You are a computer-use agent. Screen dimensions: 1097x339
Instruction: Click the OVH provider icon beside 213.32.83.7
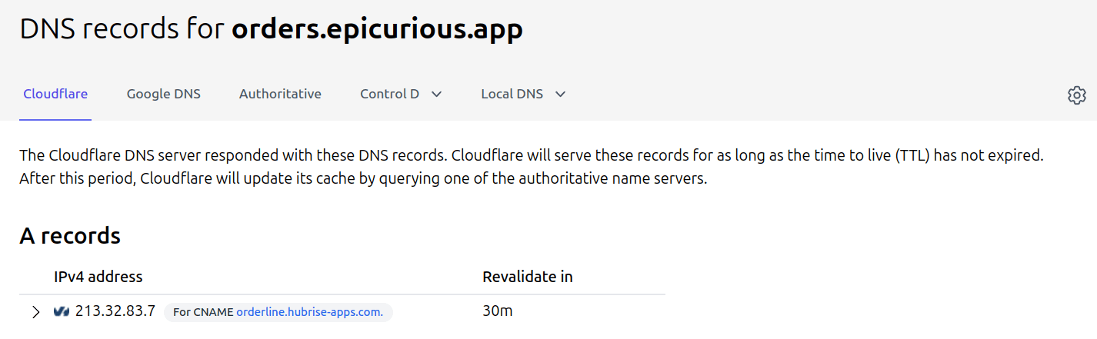click(x=62, y=311)
